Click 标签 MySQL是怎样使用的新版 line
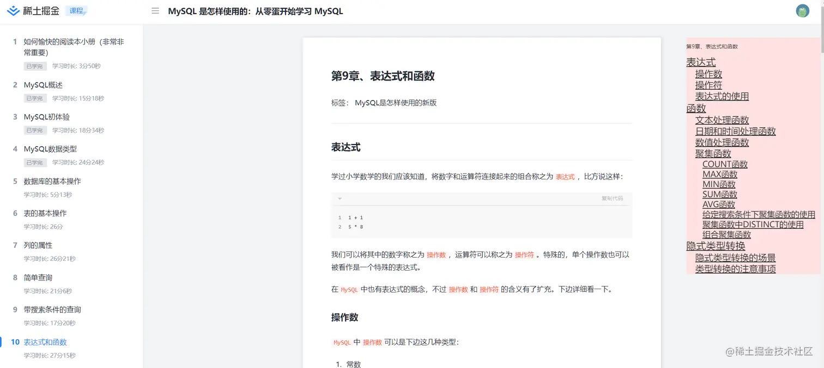 pos(384,103)
